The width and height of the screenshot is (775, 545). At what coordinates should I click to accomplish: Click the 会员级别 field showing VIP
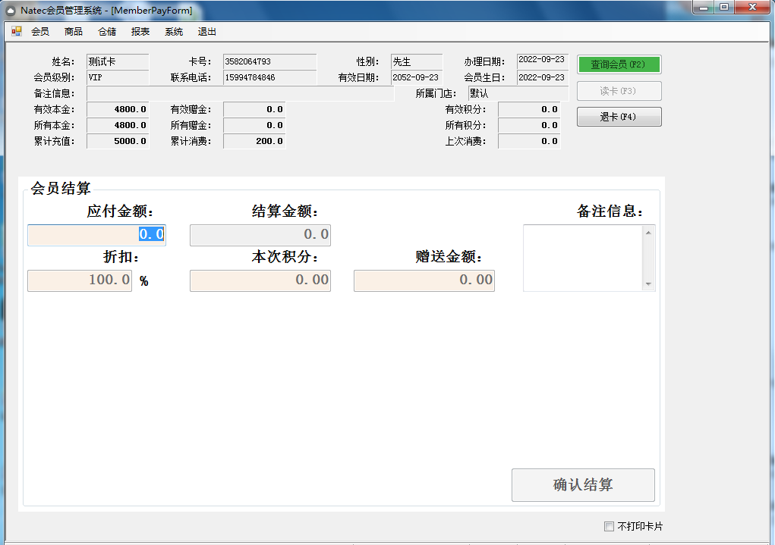pos(118,77)
